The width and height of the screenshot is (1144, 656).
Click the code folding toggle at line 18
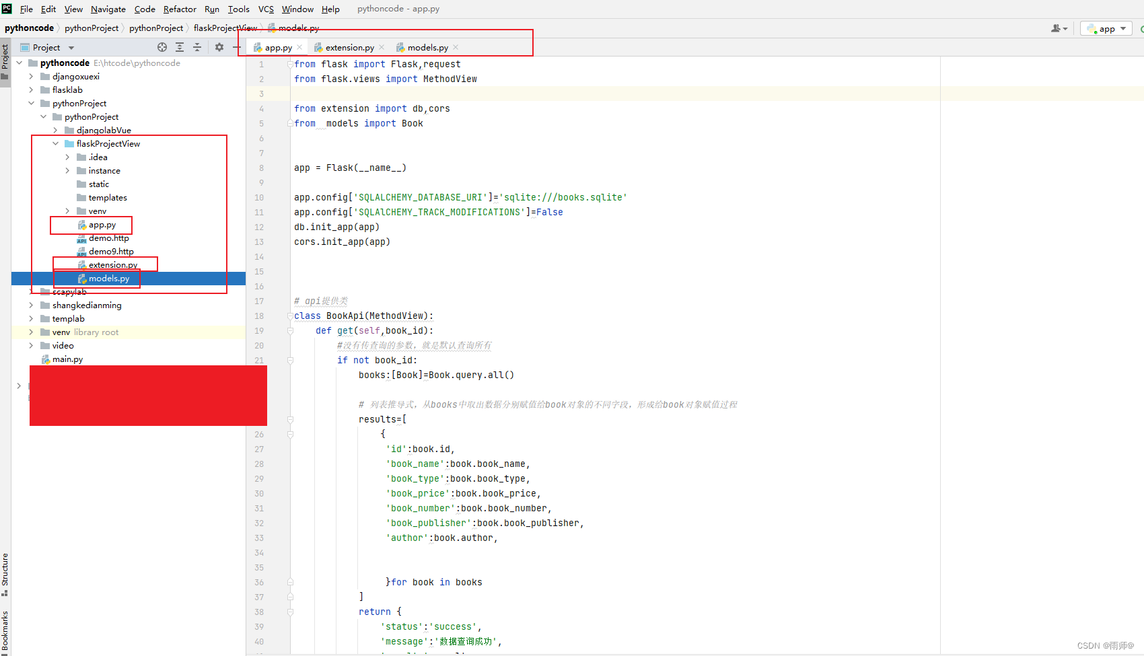(x=290, y=316)
